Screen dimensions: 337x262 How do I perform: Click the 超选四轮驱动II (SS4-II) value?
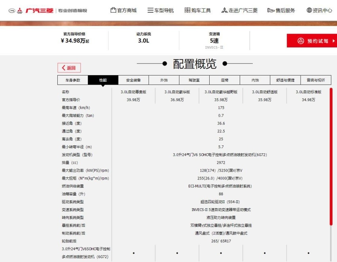[220, 202]
